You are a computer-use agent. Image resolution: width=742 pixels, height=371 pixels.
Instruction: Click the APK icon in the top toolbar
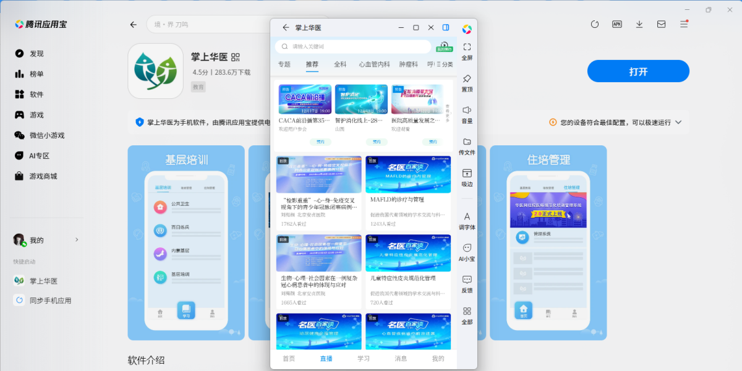616,23
